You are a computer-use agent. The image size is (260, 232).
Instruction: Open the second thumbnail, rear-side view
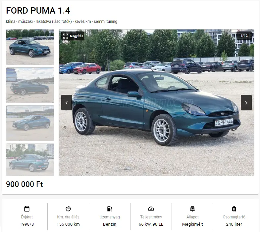tap(30, 85)
